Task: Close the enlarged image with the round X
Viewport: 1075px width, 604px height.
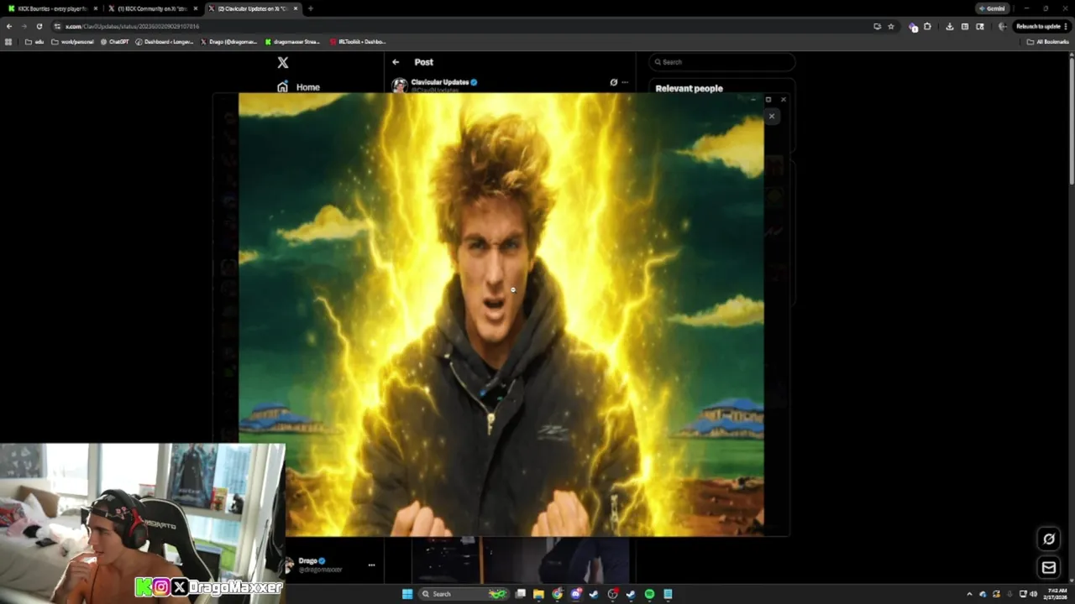Action: [772, 117]
